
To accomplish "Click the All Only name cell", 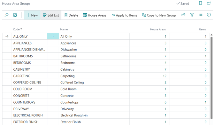I will (94, 36).
